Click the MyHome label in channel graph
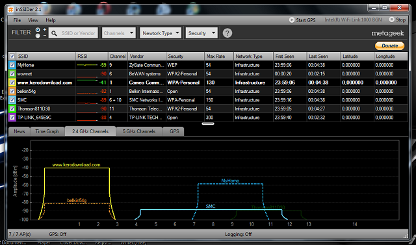Image resolution: width=416 pixels, height=245 pixels. pos(230,181)
